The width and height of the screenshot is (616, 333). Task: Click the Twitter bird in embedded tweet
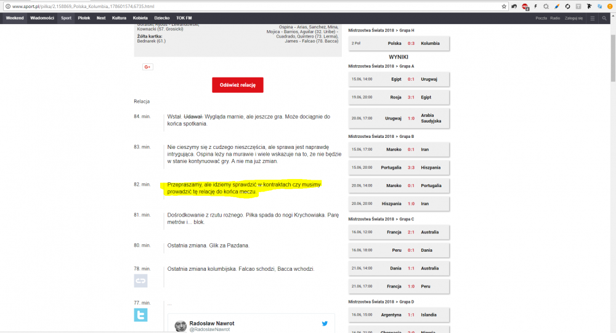coord(325,323)
